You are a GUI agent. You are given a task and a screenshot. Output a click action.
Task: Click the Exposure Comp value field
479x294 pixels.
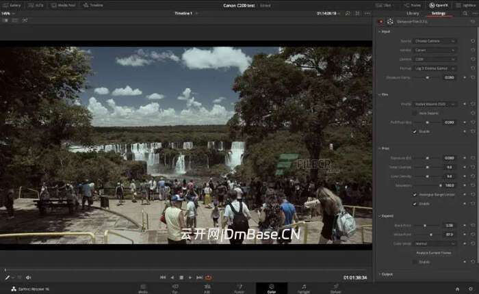point(450,77)
